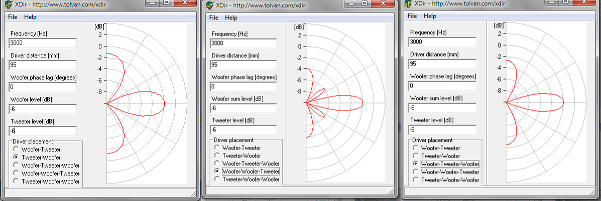Click Tweeter level field in middle window
601x201 pixels.
coord(244,129)
